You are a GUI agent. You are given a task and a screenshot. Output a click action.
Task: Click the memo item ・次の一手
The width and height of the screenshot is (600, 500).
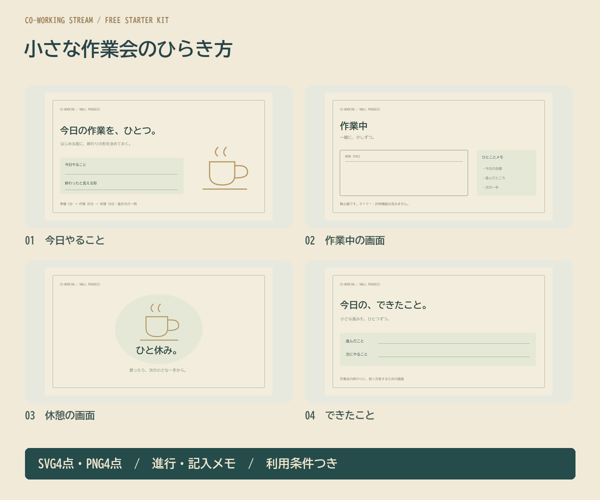pos(490,187)
